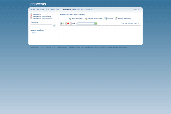This screenshot has height=114, width=171.
Task: Focus the subscriber filter text field
Action: point(86,24)
